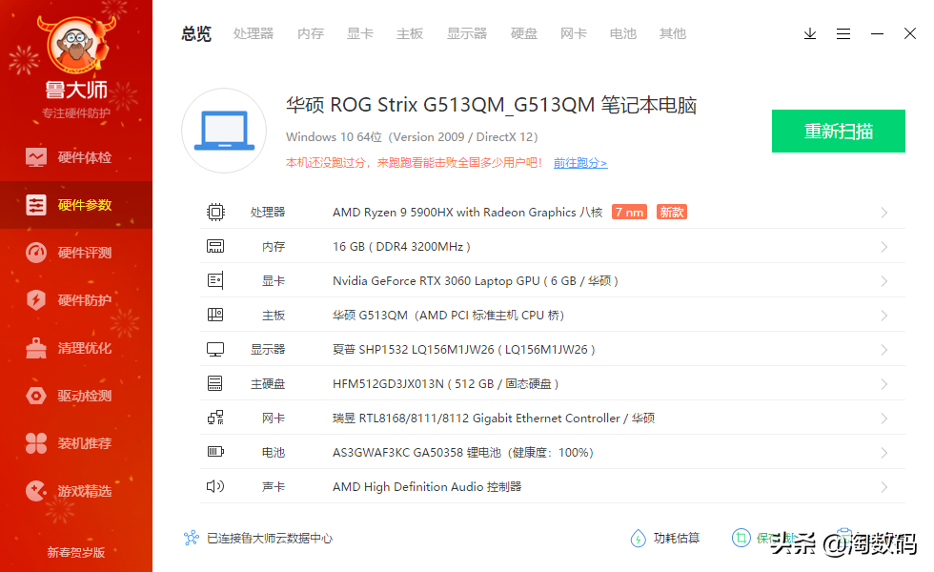Open the 显卡 tab
934x572 pixels.
360,34
